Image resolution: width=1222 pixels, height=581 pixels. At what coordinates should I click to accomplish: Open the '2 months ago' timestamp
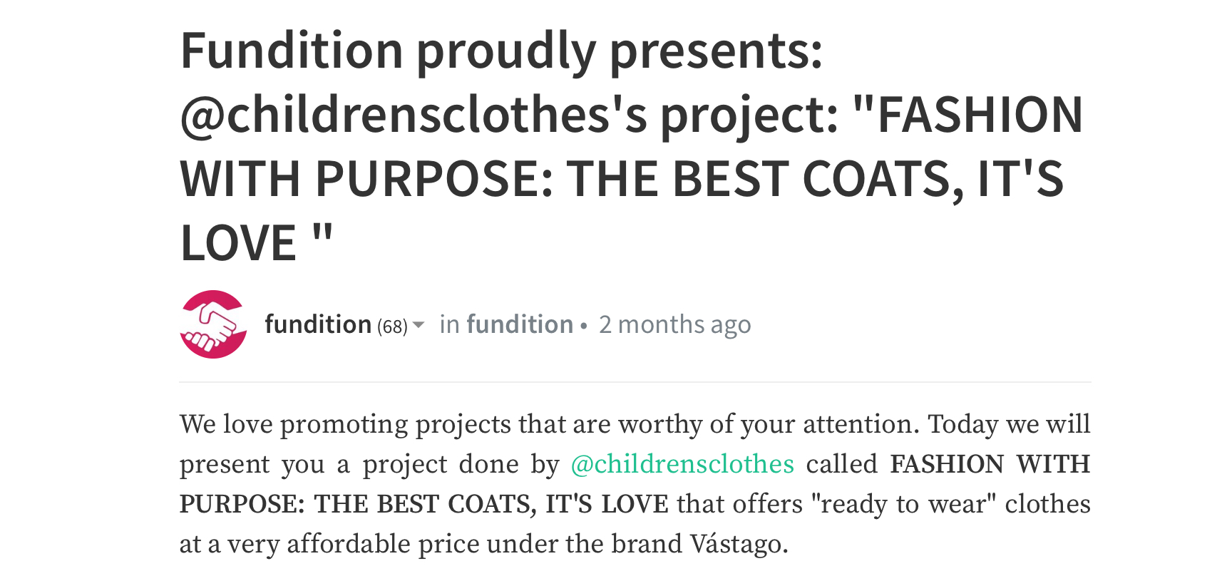pyautogui.click(x=674, y=324)
